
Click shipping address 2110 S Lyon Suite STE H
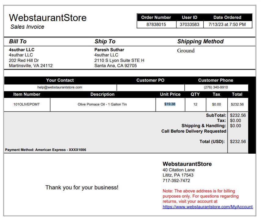(119, 60)
